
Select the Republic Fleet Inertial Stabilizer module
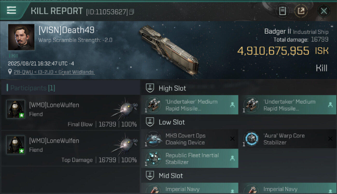(x=189, y=159)
